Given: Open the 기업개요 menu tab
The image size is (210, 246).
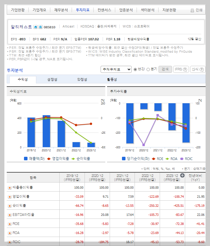Looking at the screenshot, I should tap(39, 10).
